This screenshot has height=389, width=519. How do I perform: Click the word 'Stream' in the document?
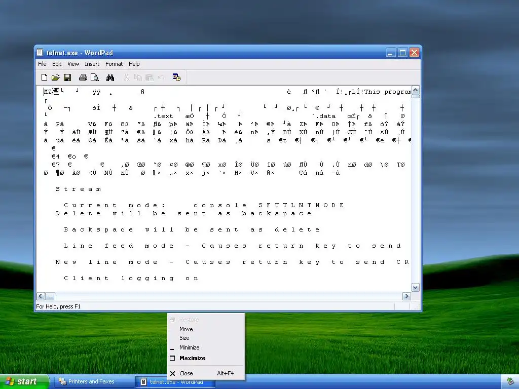78,189
